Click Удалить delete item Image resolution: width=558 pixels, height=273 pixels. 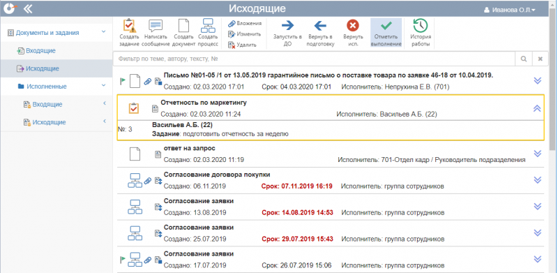coord(242,45)
